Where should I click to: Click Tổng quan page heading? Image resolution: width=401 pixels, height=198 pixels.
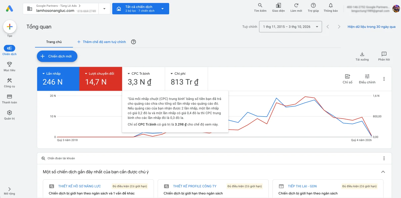click(39, 27)
